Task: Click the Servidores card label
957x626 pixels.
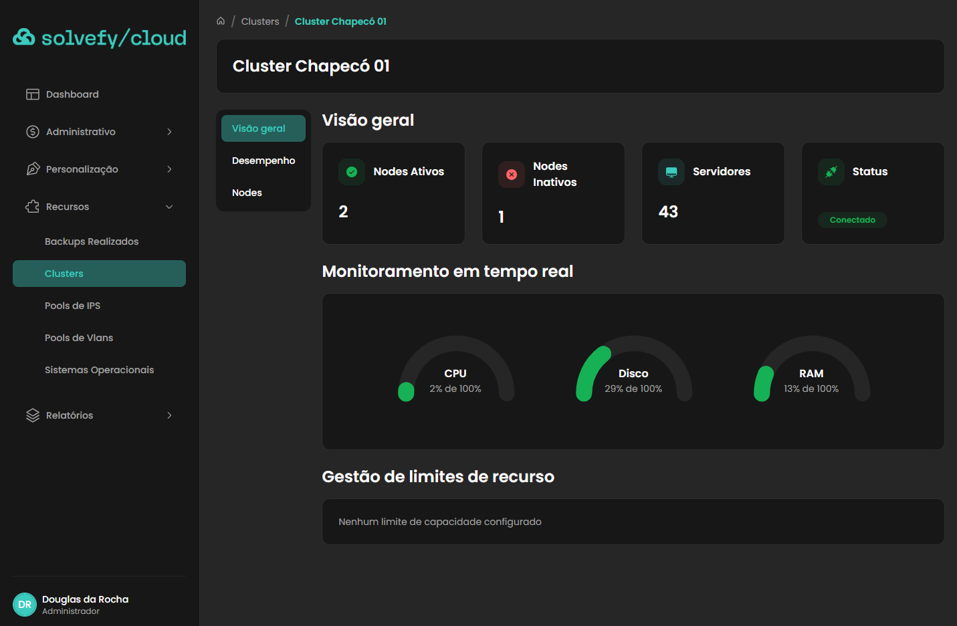Action: [722, 172]
